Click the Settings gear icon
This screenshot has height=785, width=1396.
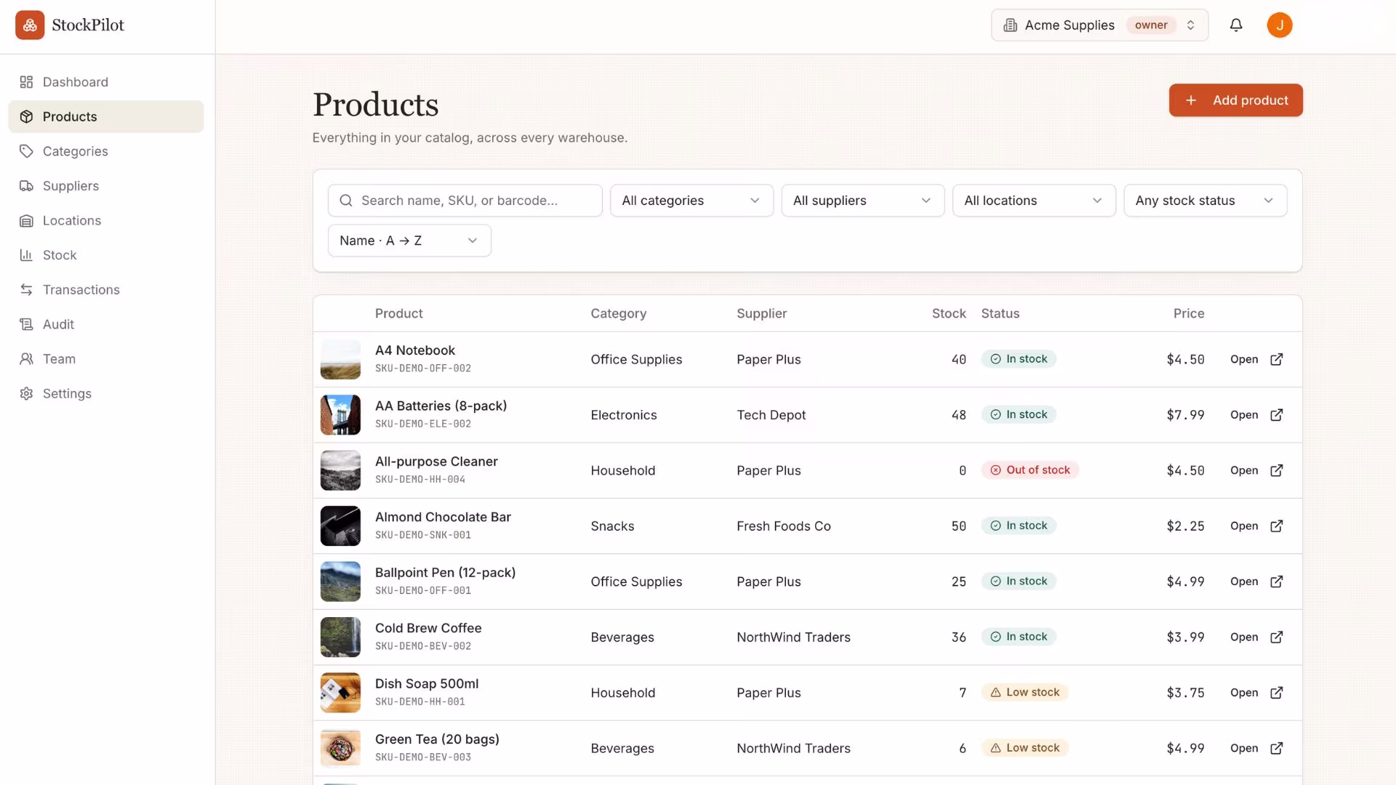[x=26, y=394]
